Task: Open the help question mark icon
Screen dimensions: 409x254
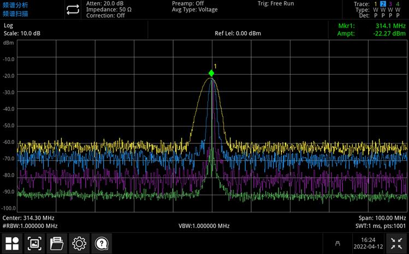Action: [x=101, y=243]
